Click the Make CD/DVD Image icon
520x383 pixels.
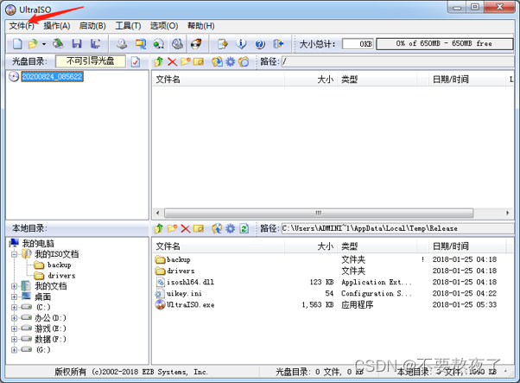(122, 43)
